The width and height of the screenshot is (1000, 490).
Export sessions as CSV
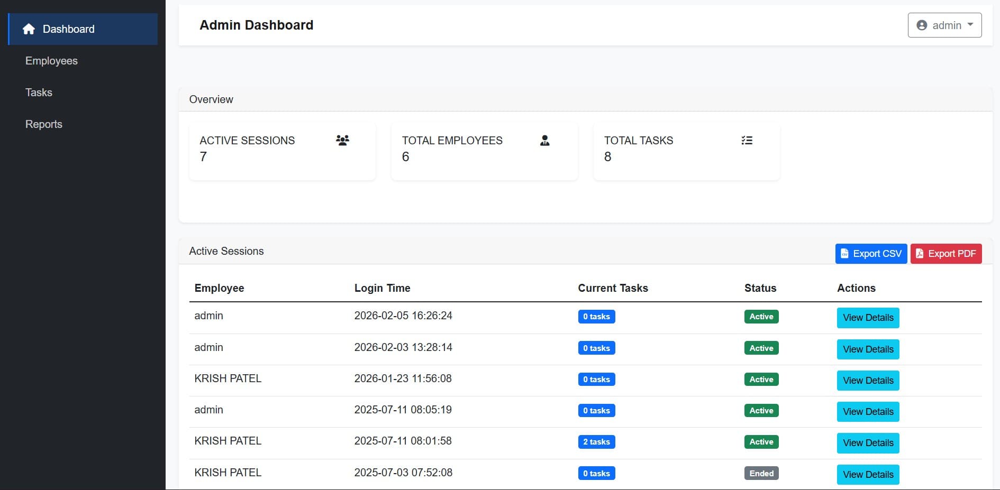[871, 254]
